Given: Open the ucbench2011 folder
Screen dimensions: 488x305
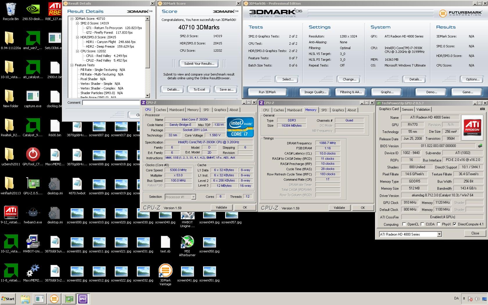Looking at the screenshot, I should [x=11, y=157].
